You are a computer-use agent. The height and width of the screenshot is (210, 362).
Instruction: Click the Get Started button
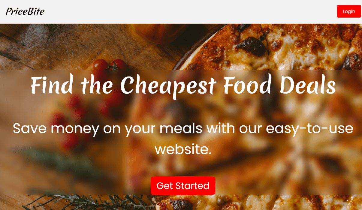pyautogui.click(x=183, y=186)
